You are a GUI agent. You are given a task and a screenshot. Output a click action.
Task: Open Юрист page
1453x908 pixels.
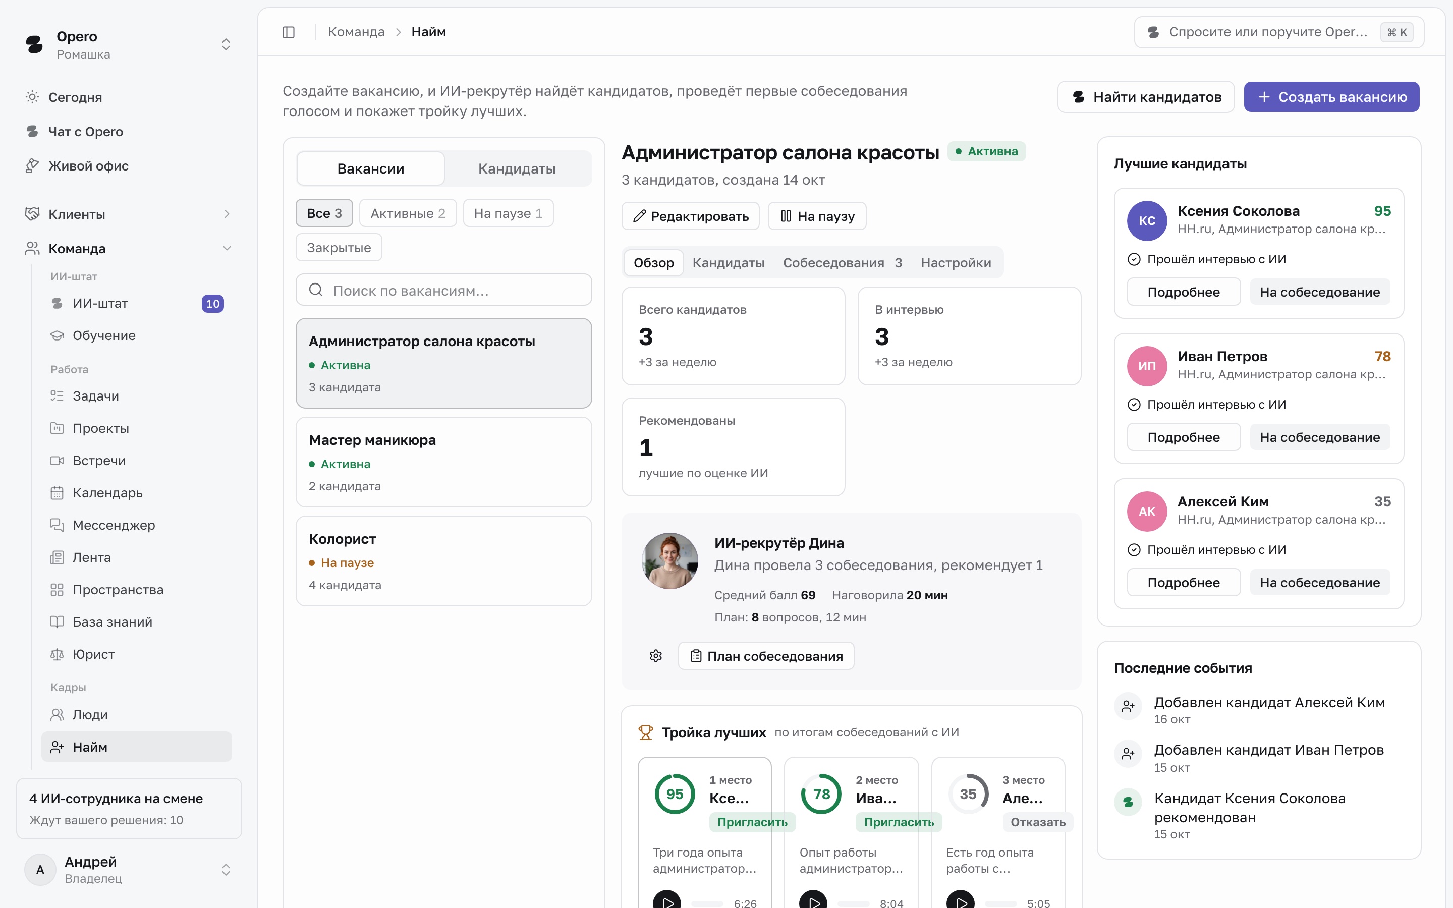(136, 655)
